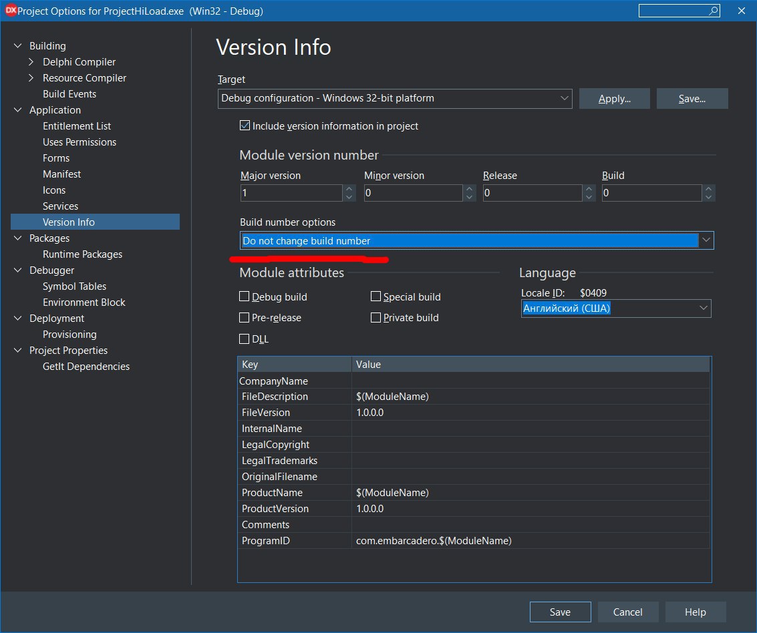Increase Major version with up arrow
The image size is (757, 633).
[x=349, y=189]
